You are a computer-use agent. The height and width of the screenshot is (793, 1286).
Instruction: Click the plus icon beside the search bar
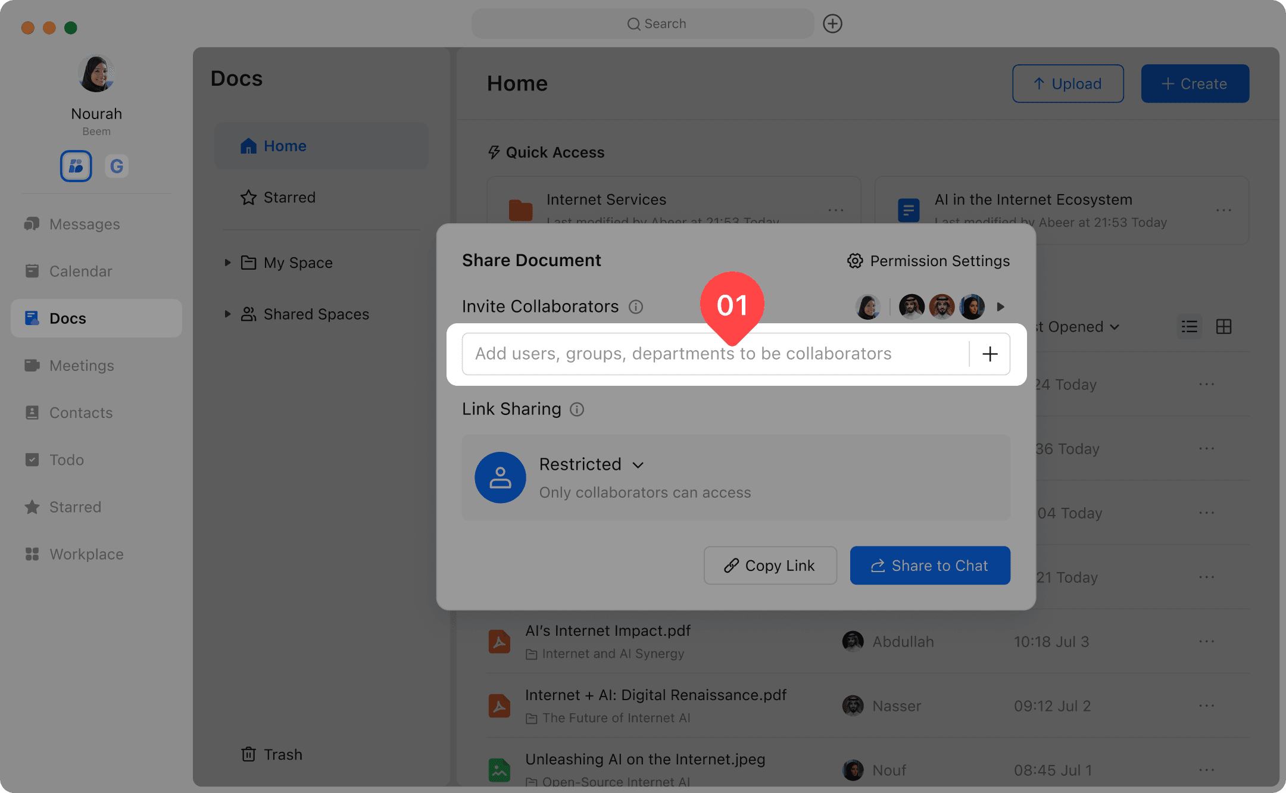tap(832, 24)
